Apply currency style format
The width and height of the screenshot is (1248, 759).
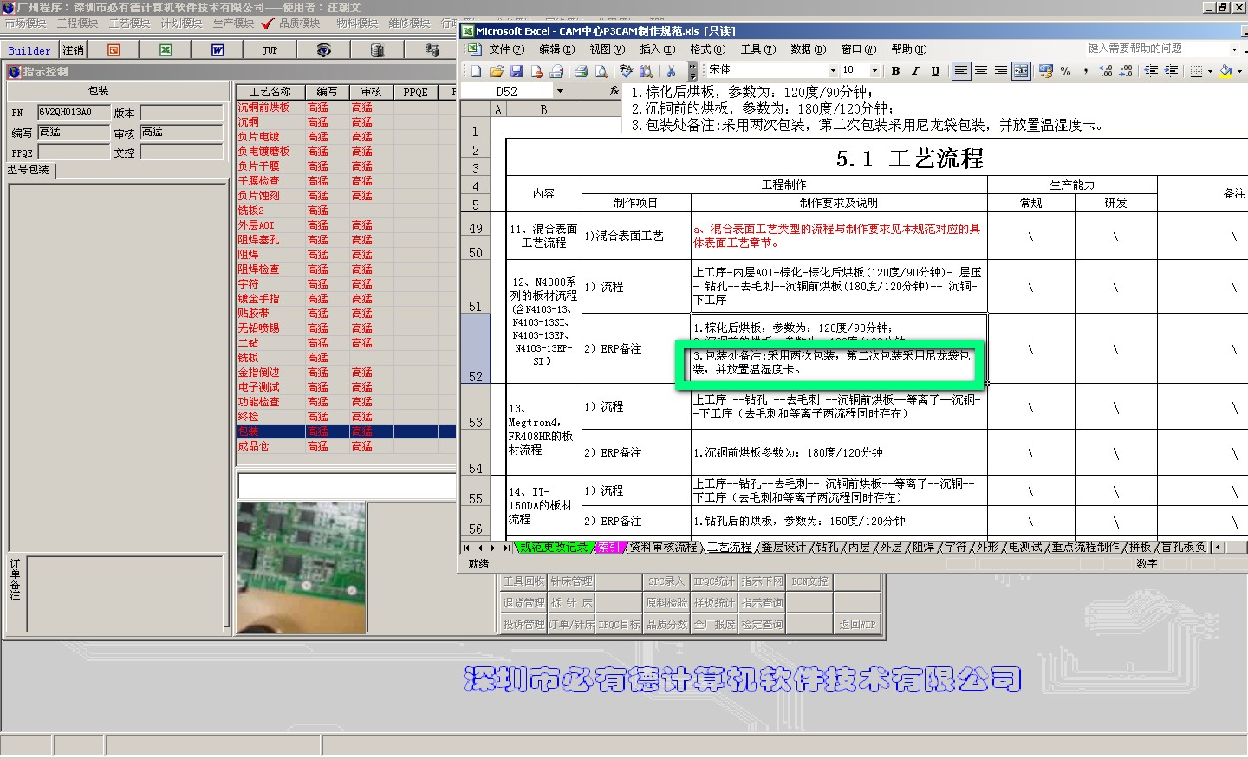point(1045,71)
